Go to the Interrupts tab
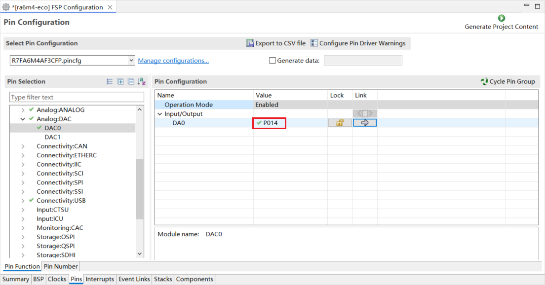The image size is (545, 285). pyautogui.click(x=100, y=279)
